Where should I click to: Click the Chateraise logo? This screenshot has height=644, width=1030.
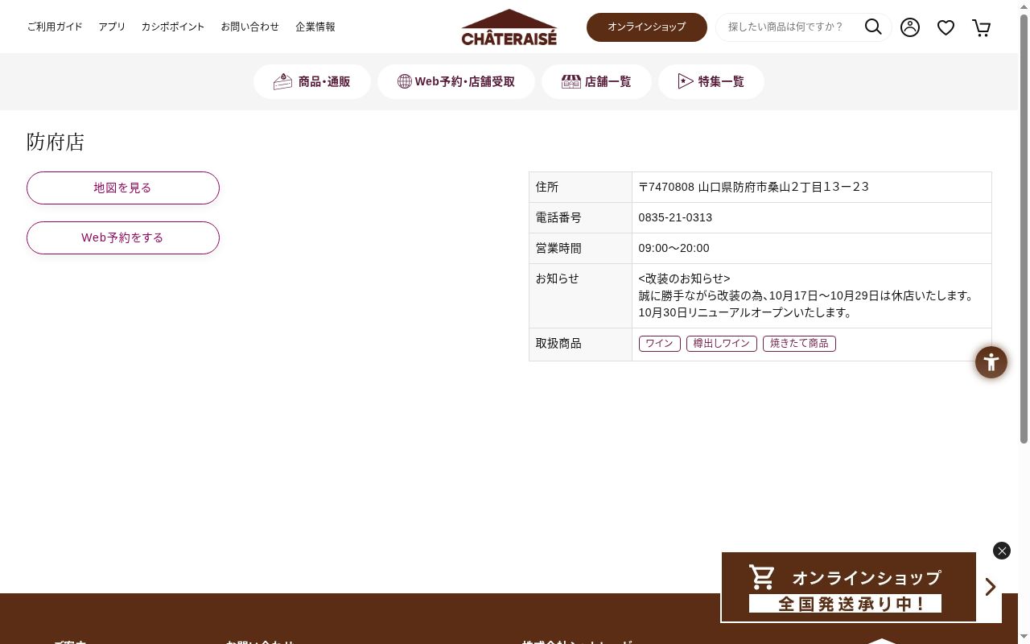(509, 27)
